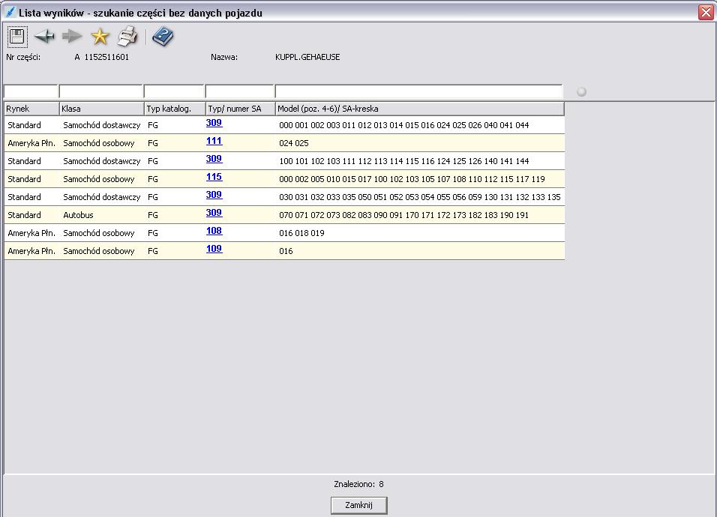
Task: Go back with the left arrow icon
Action: [44, 36]
